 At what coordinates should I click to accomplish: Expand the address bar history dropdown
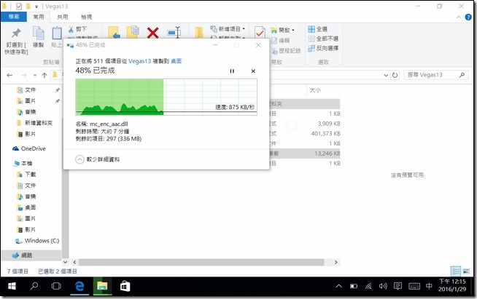[386, 75]
